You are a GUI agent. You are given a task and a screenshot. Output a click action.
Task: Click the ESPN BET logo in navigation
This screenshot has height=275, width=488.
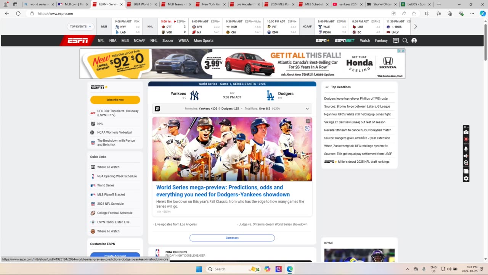click(345, 40)
